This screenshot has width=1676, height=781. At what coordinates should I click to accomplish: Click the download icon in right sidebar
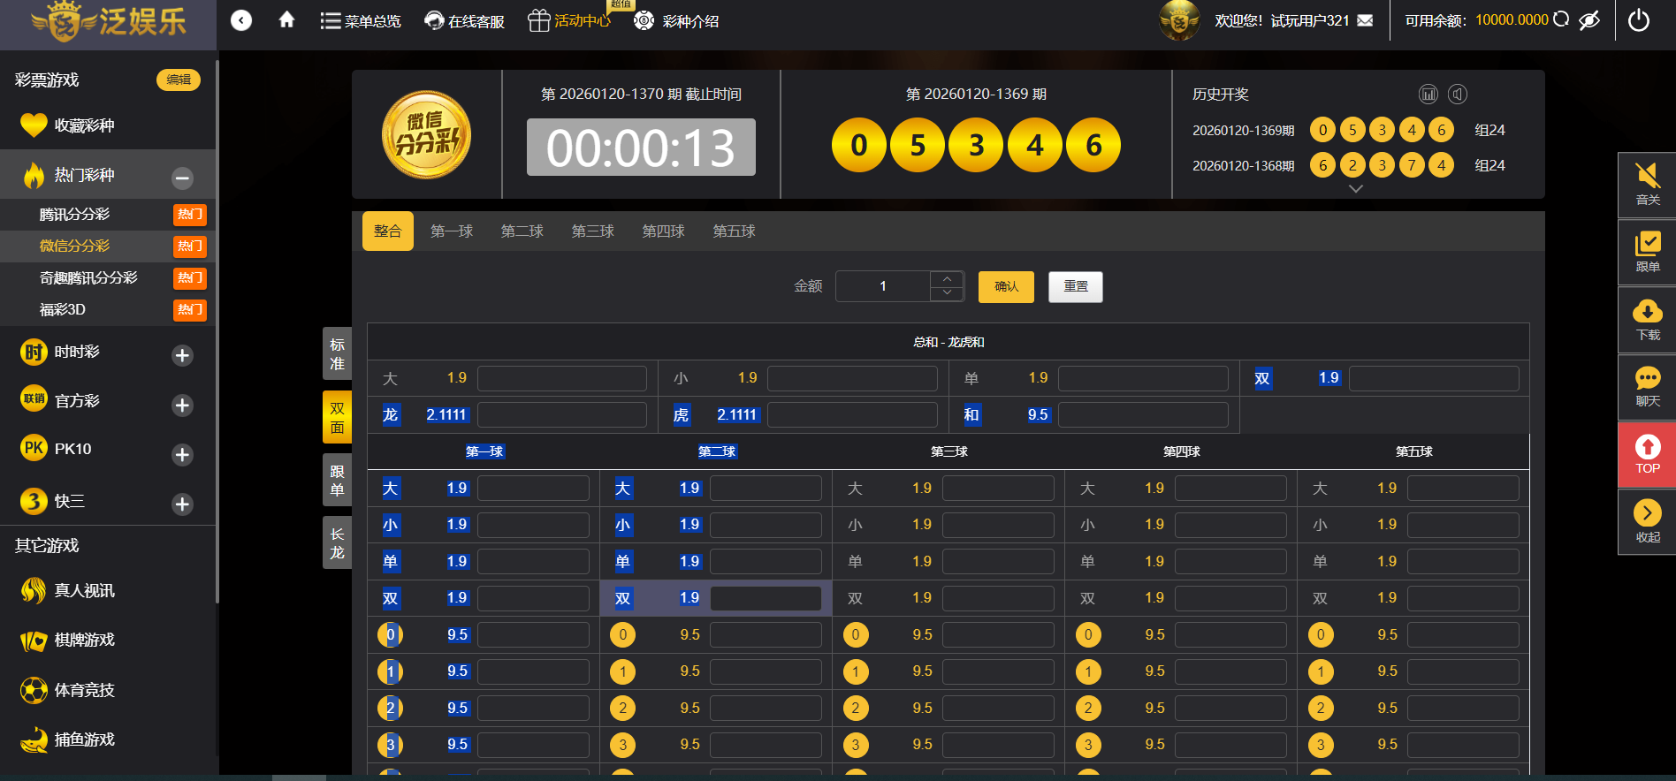click(1647, 319)
